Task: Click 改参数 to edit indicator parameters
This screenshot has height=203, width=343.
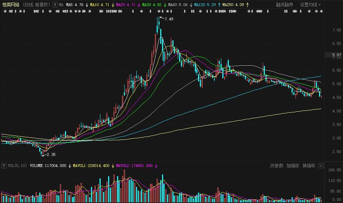Action: (x=277, y=166)
